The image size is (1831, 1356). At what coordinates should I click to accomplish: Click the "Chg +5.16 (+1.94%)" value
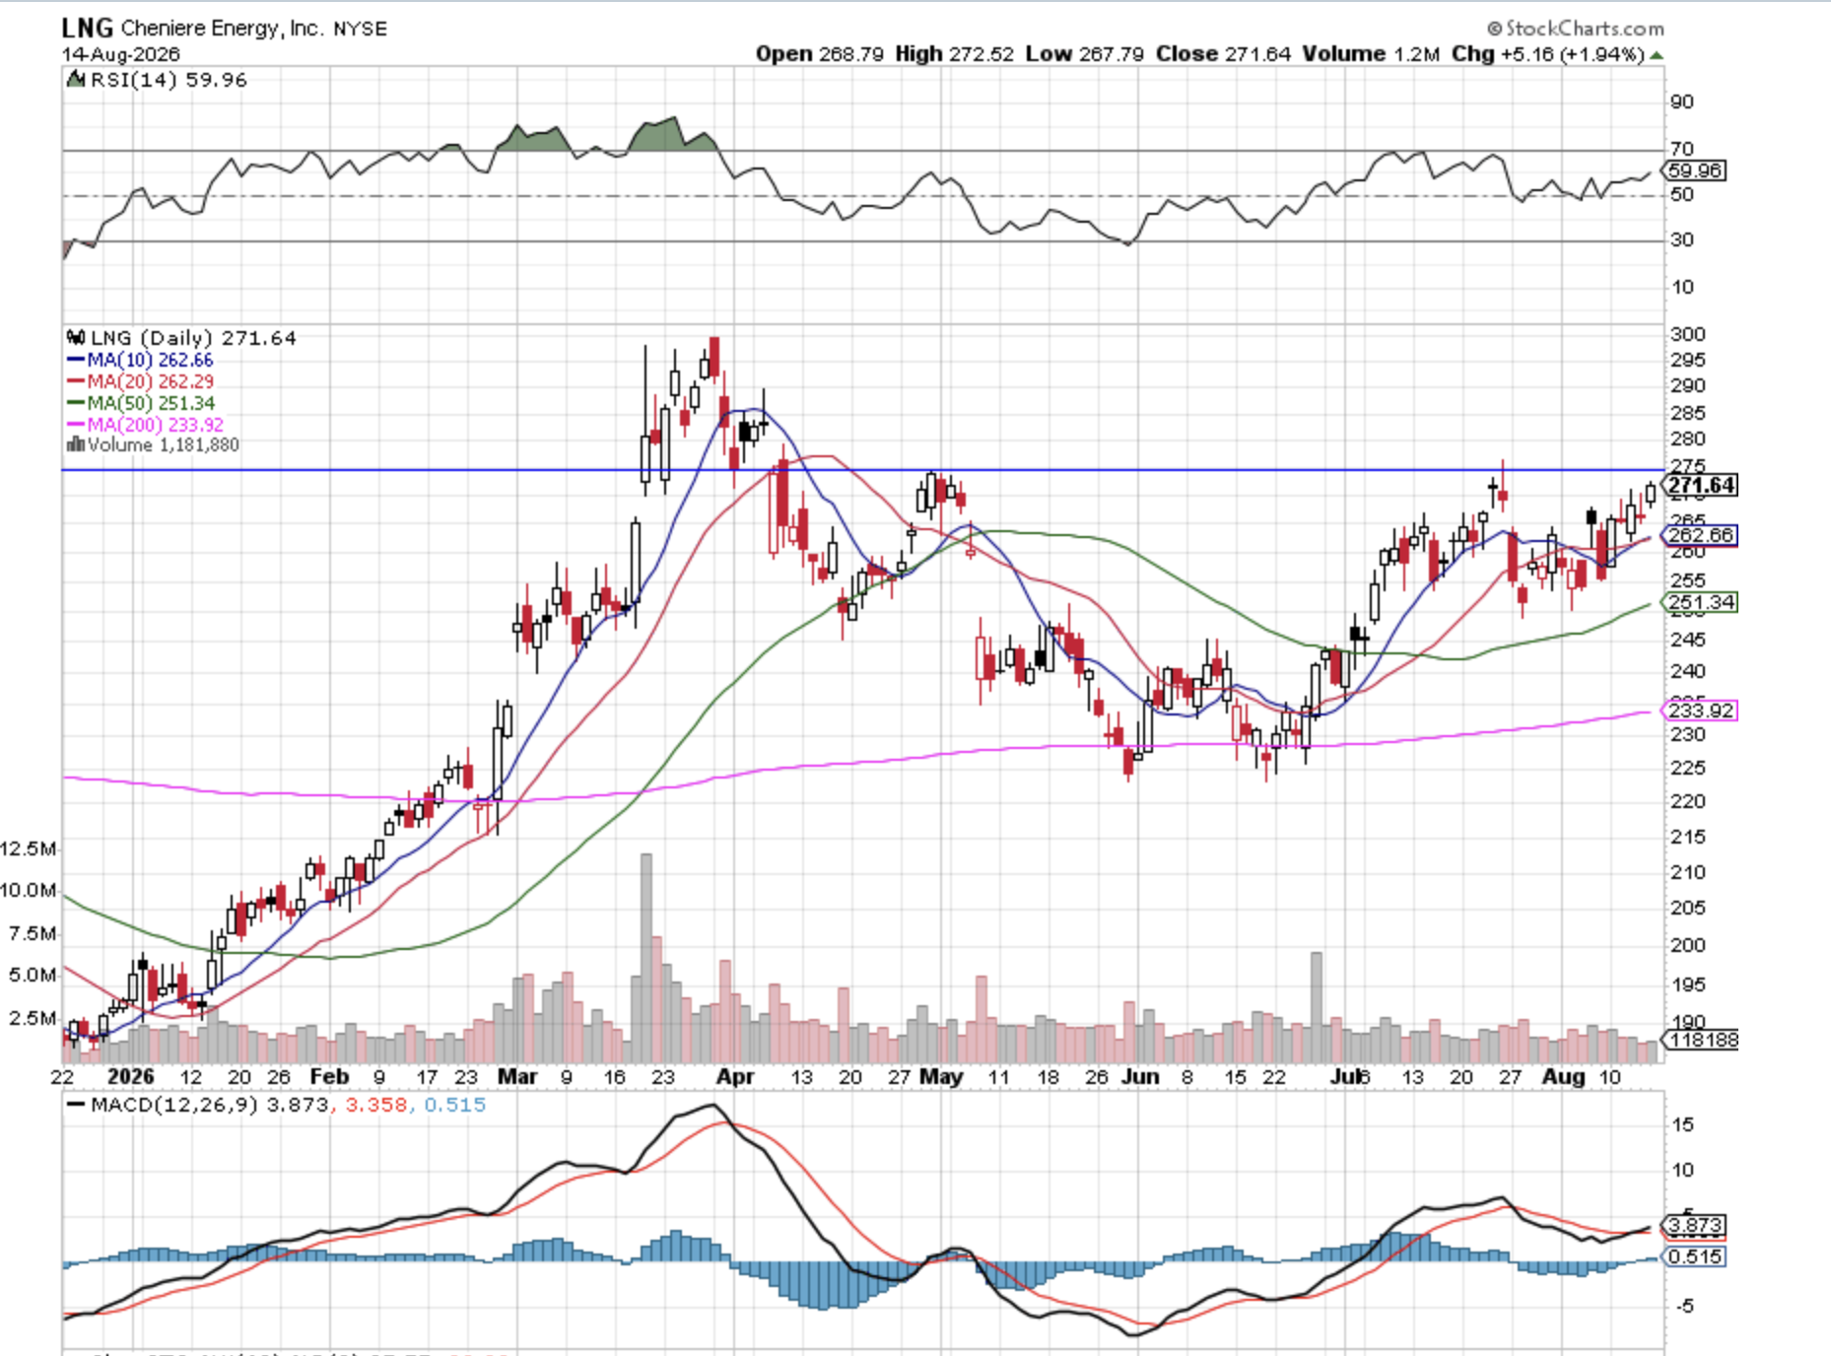[1547, 54]
